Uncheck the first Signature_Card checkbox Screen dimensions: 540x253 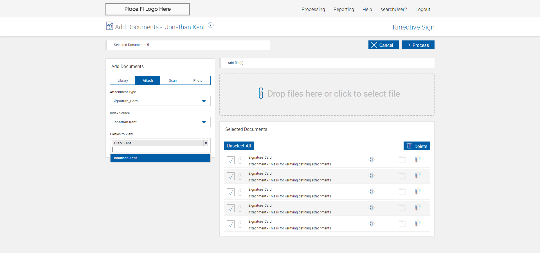[x=231, y=160]
